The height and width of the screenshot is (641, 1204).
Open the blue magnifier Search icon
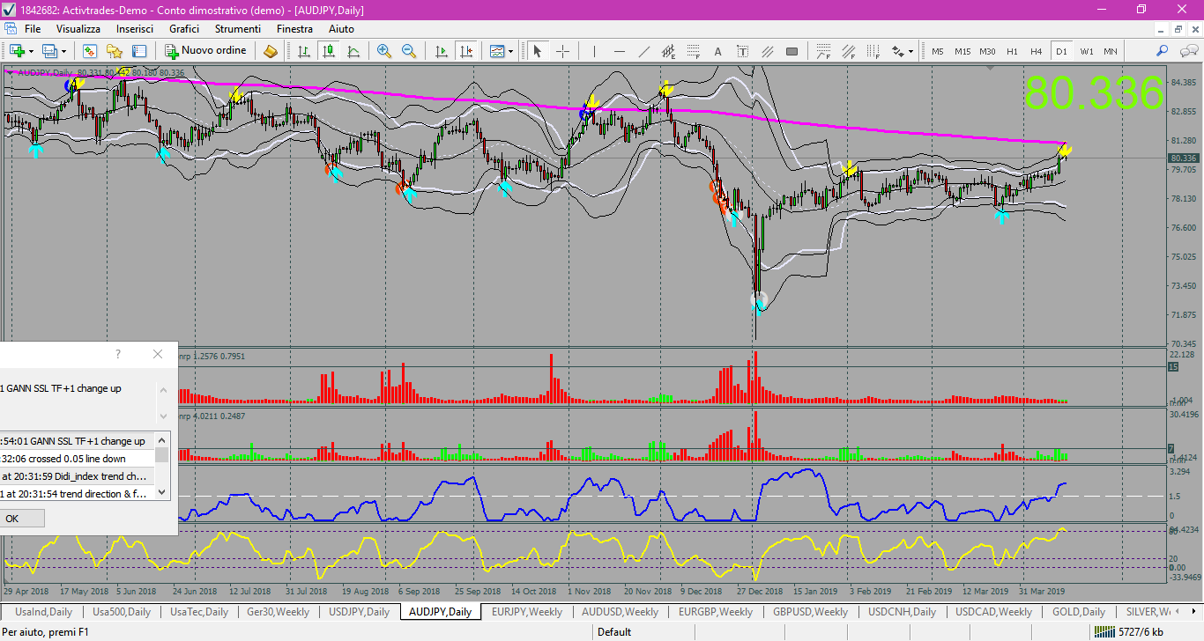(1163, 51)
